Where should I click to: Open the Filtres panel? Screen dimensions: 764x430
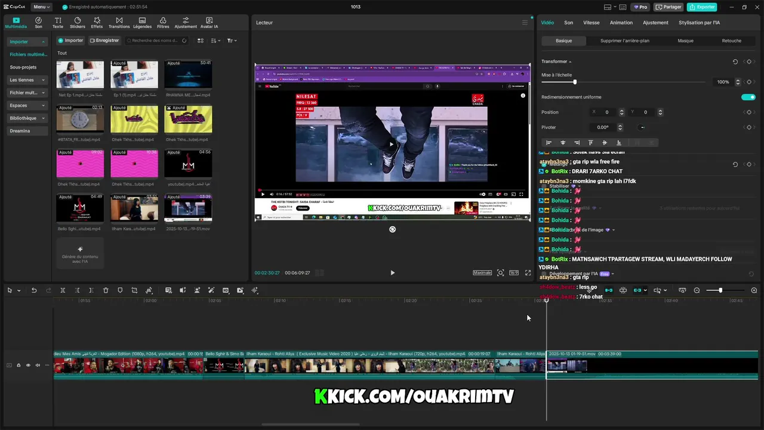163,23
